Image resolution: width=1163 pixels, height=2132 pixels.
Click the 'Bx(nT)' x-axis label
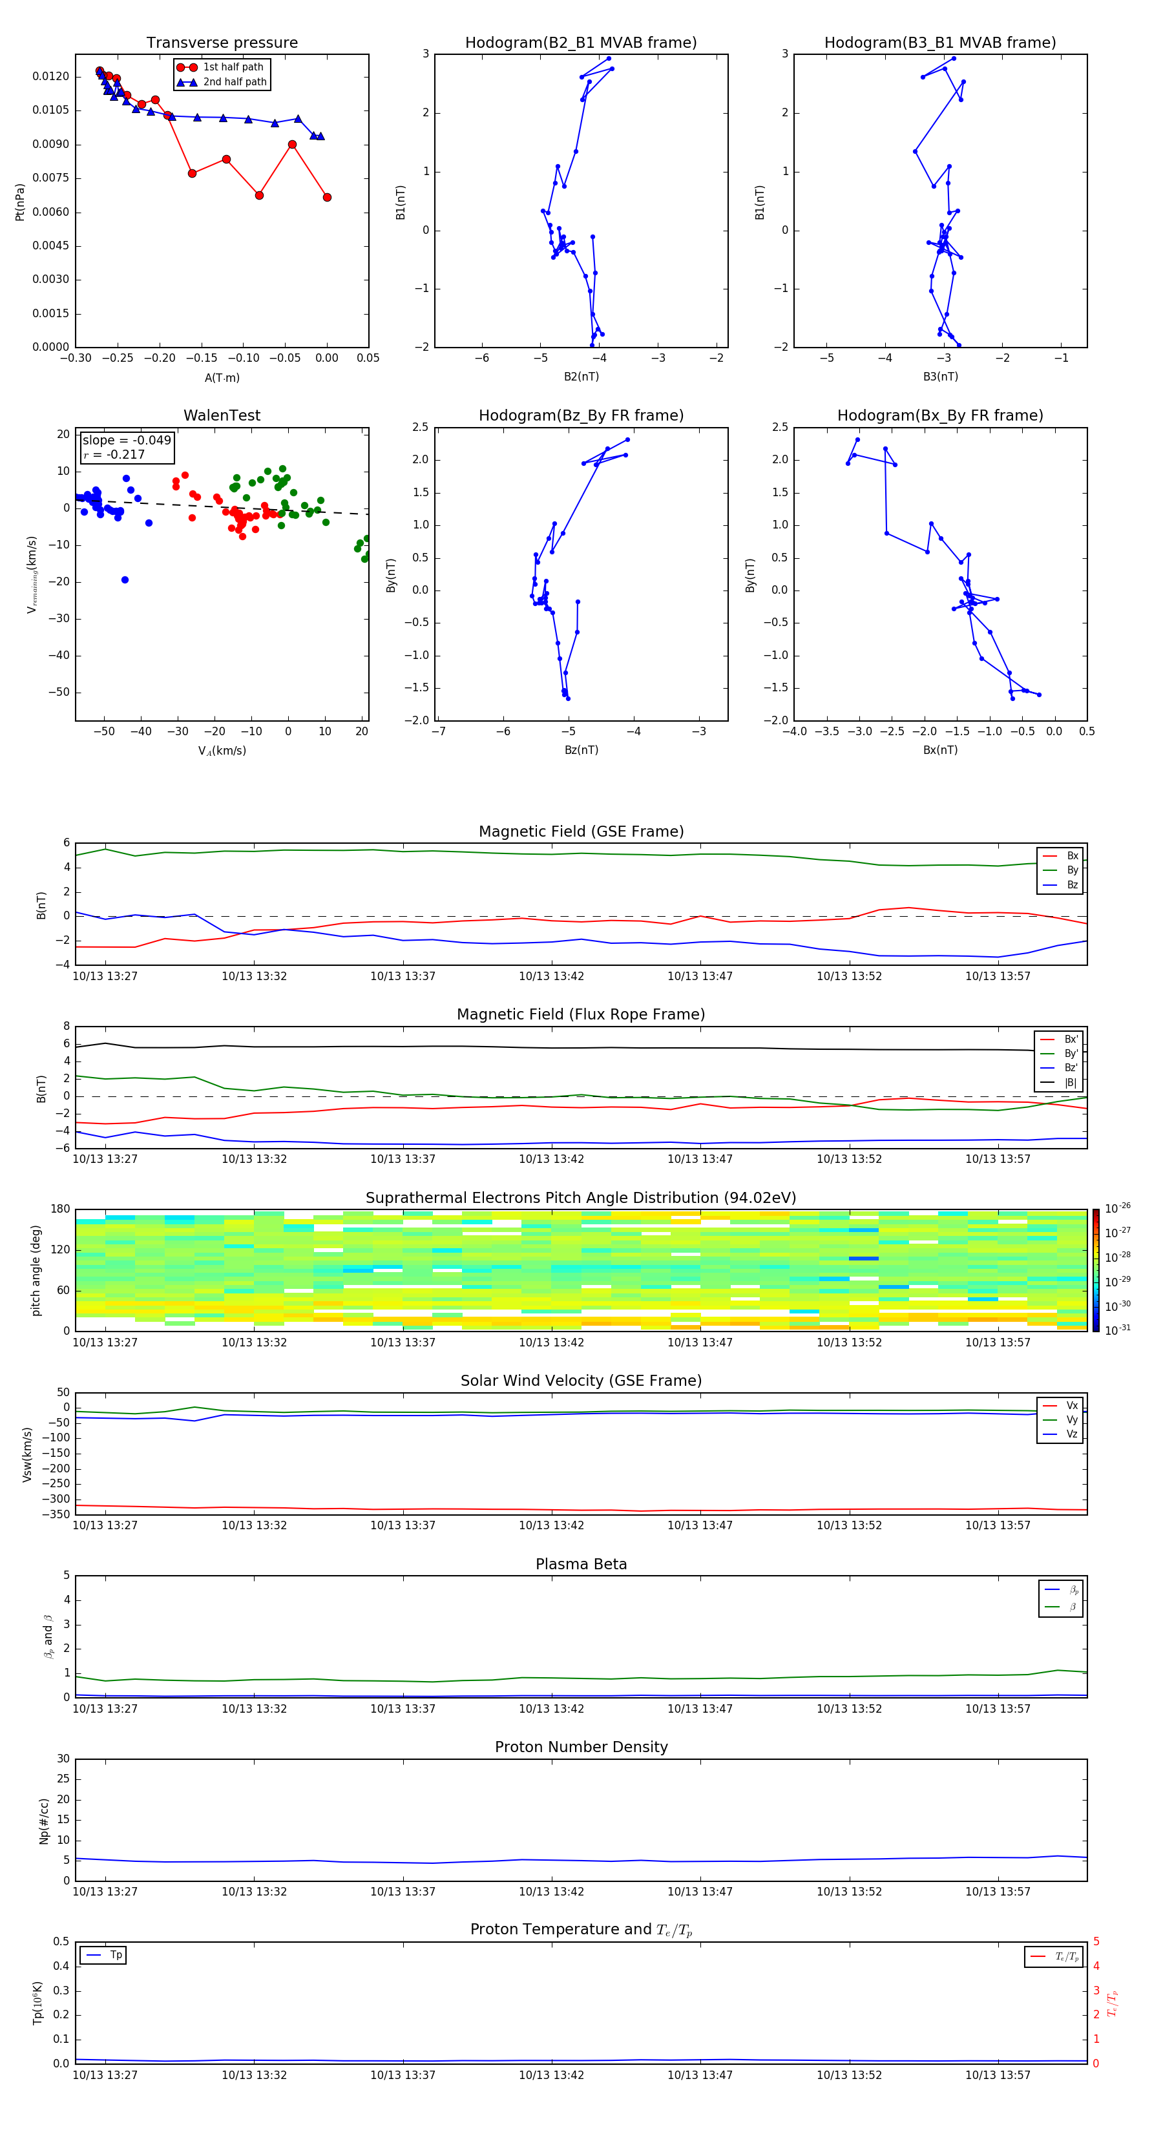click(940, 750)
